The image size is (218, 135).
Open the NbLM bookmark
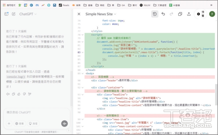click(145, 5)
